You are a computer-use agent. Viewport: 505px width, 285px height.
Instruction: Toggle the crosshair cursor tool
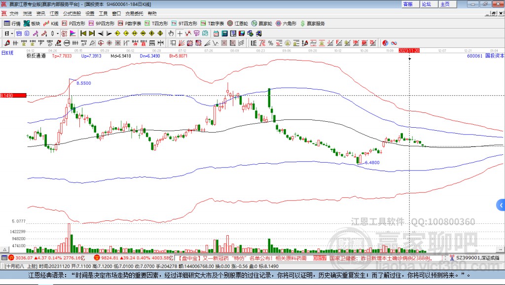(180, 34)
